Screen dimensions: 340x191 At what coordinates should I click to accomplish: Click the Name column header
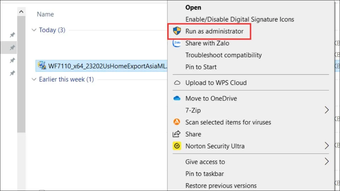[x=45, y=14]
